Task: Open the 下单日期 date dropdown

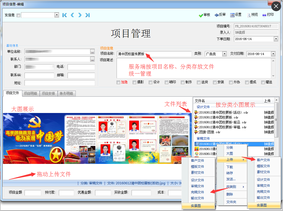Action: click(276, 39)
